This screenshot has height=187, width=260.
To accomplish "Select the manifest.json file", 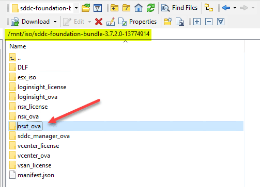I will coord(32,175).
